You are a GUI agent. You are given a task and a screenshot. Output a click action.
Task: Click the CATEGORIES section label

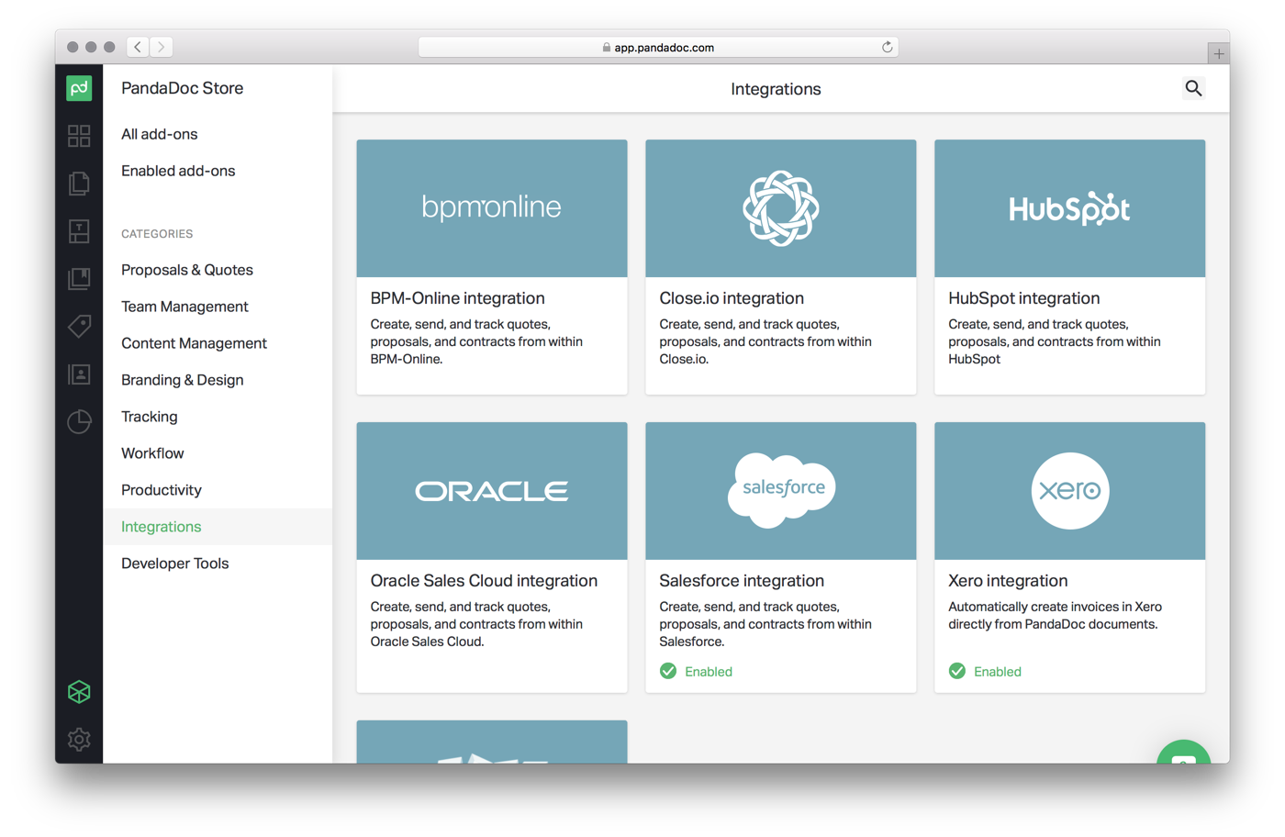coord(157,234)
